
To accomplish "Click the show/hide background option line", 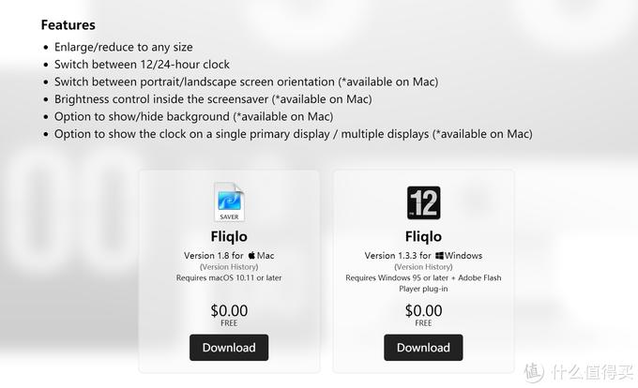I will 193,116.
